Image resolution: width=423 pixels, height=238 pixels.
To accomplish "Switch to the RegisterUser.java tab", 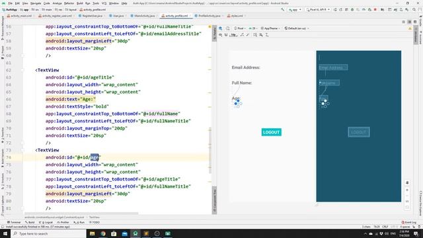I will pyautogui.click(x=91, y=16).
